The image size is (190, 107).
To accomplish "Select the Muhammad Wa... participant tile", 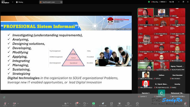I will (177, 93).
